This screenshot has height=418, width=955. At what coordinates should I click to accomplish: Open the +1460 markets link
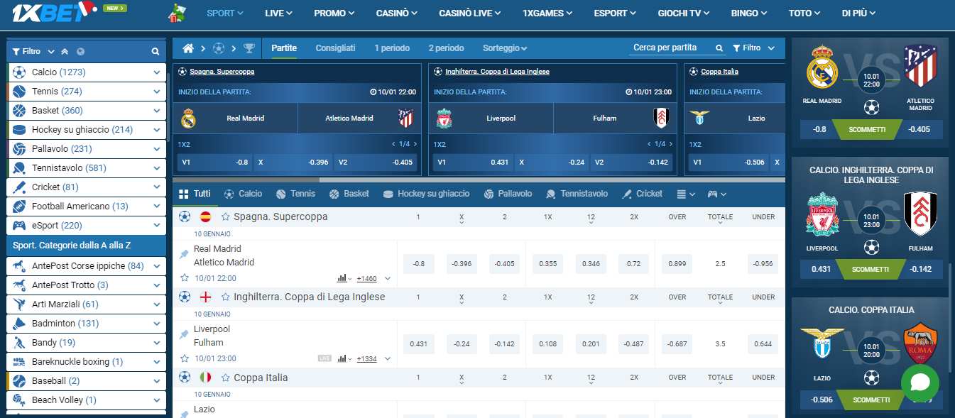[366, 279]
